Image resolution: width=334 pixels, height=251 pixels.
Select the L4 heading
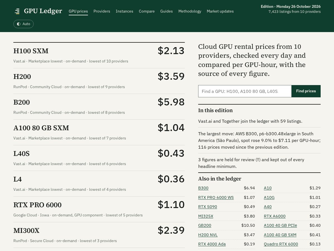(18, 179)
